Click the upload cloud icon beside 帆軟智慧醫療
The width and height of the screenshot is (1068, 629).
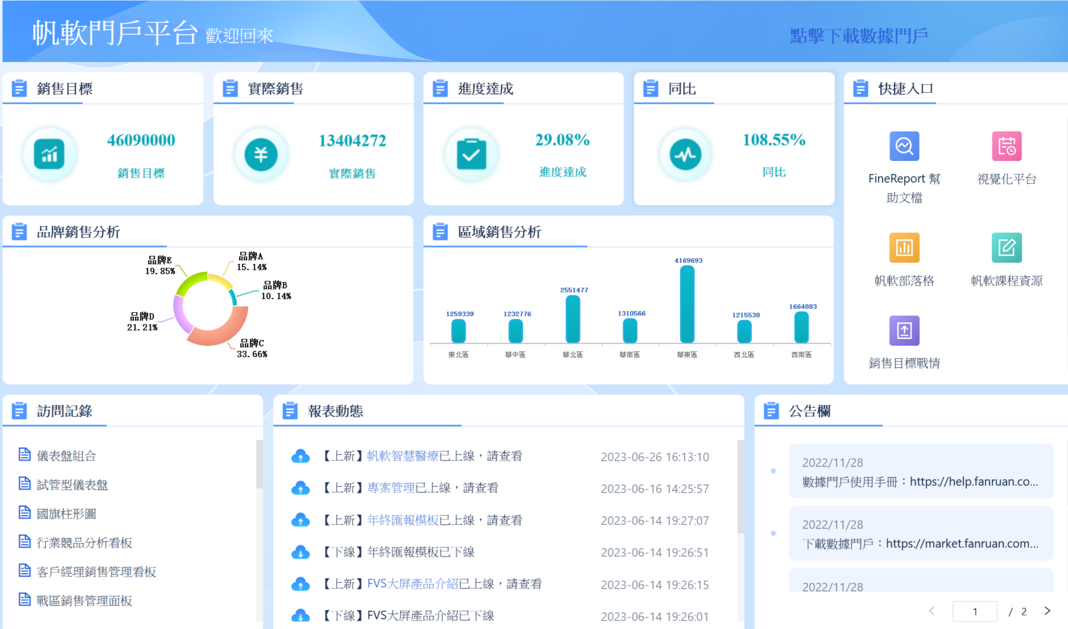pos(300,456)
